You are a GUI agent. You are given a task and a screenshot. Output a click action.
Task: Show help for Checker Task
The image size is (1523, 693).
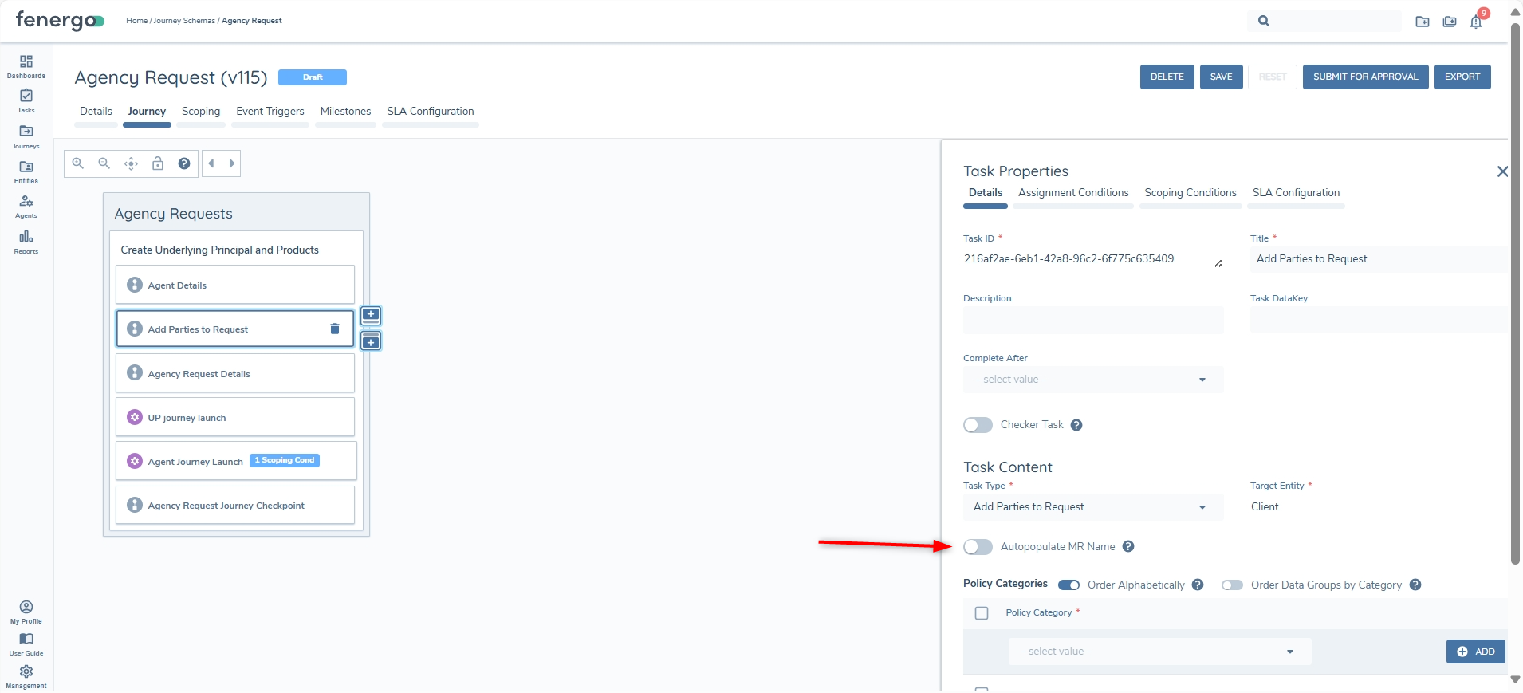pos(1076,425)
